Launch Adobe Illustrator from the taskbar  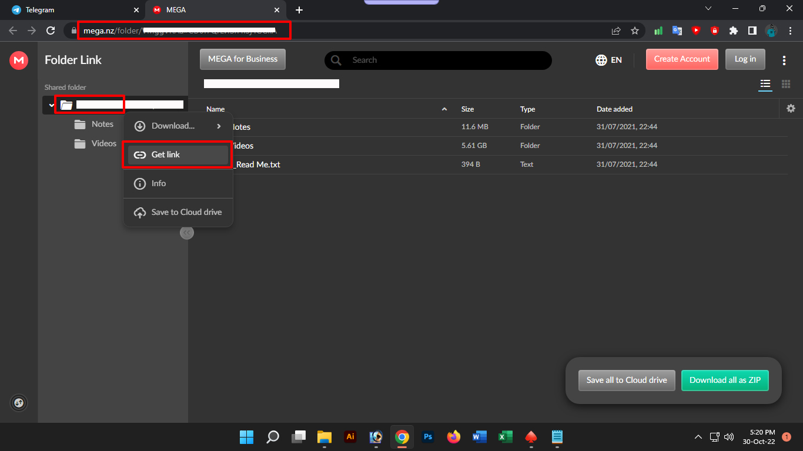(350, 437)
